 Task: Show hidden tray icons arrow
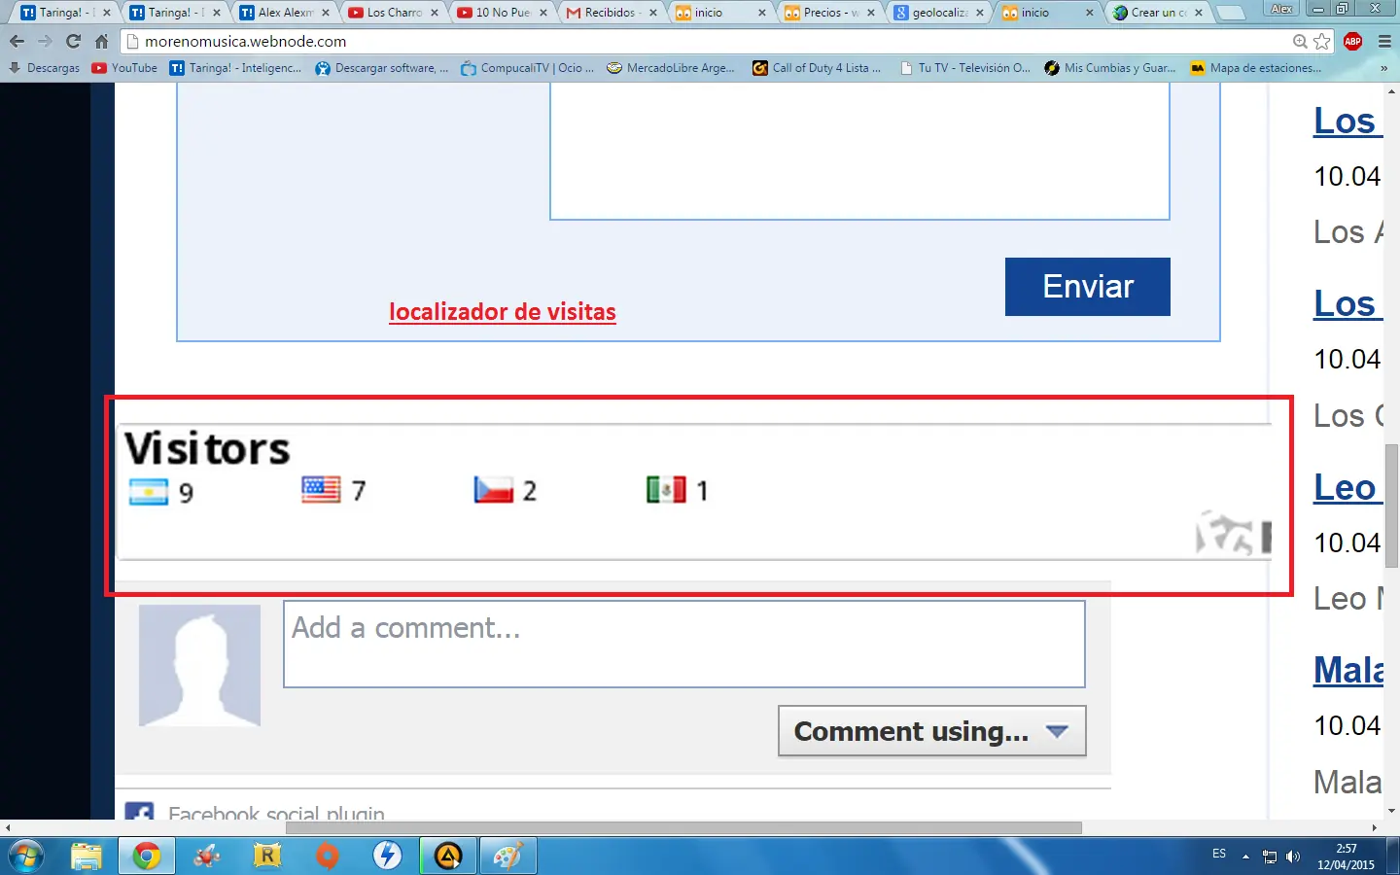pyautogui.click(x=1245, y=857)
